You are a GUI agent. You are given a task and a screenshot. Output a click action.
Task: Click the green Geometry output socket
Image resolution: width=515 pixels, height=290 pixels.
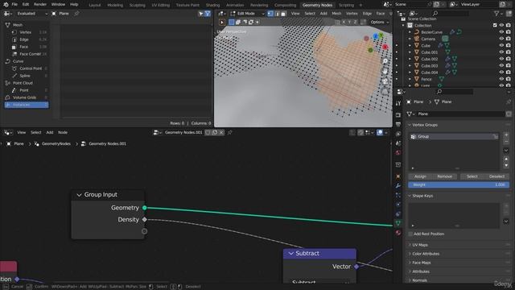tap(145, 208)
